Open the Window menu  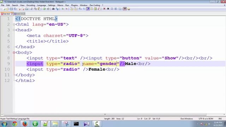(84, 5)
